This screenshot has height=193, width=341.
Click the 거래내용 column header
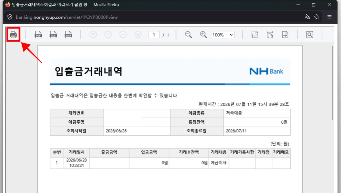tap(218, 152)
